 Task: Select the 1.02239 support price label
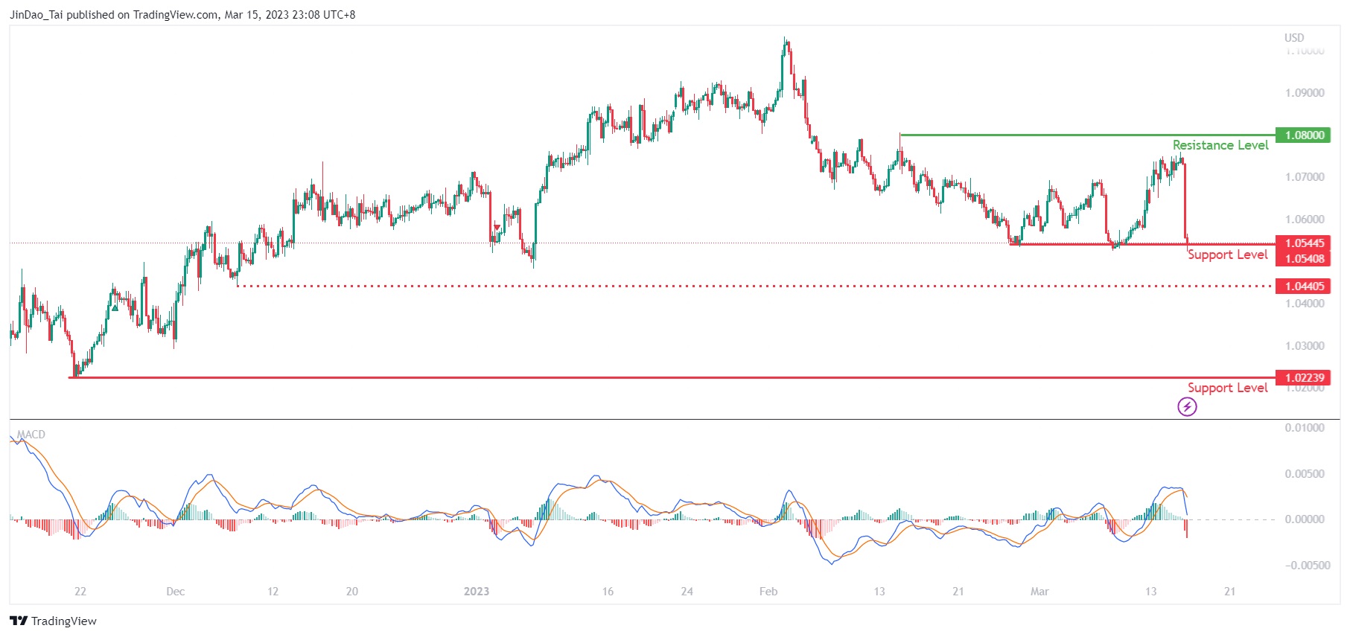point(1303,377)
